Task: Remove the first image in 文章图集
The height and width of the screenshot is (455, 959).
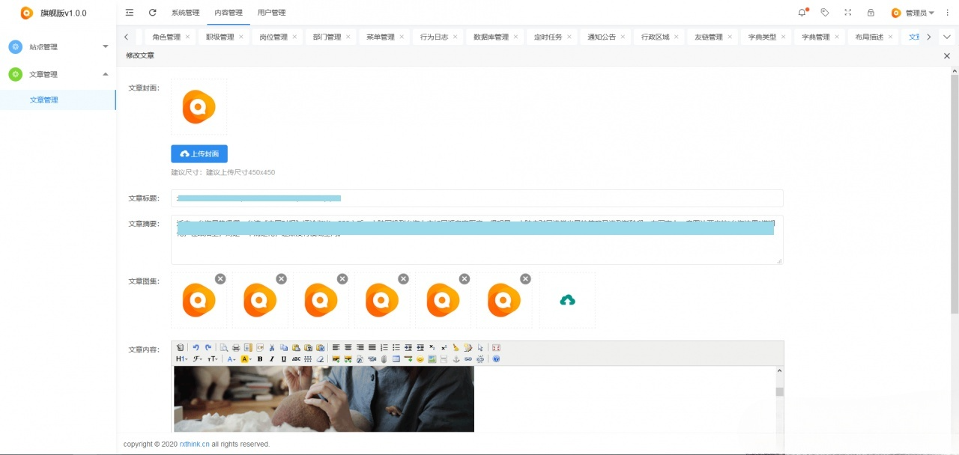Action: (220, 278)
